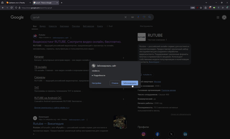Screen dimensions: 230x139
Task: Open Настройки link in block dialog
Action: [96, 83]
